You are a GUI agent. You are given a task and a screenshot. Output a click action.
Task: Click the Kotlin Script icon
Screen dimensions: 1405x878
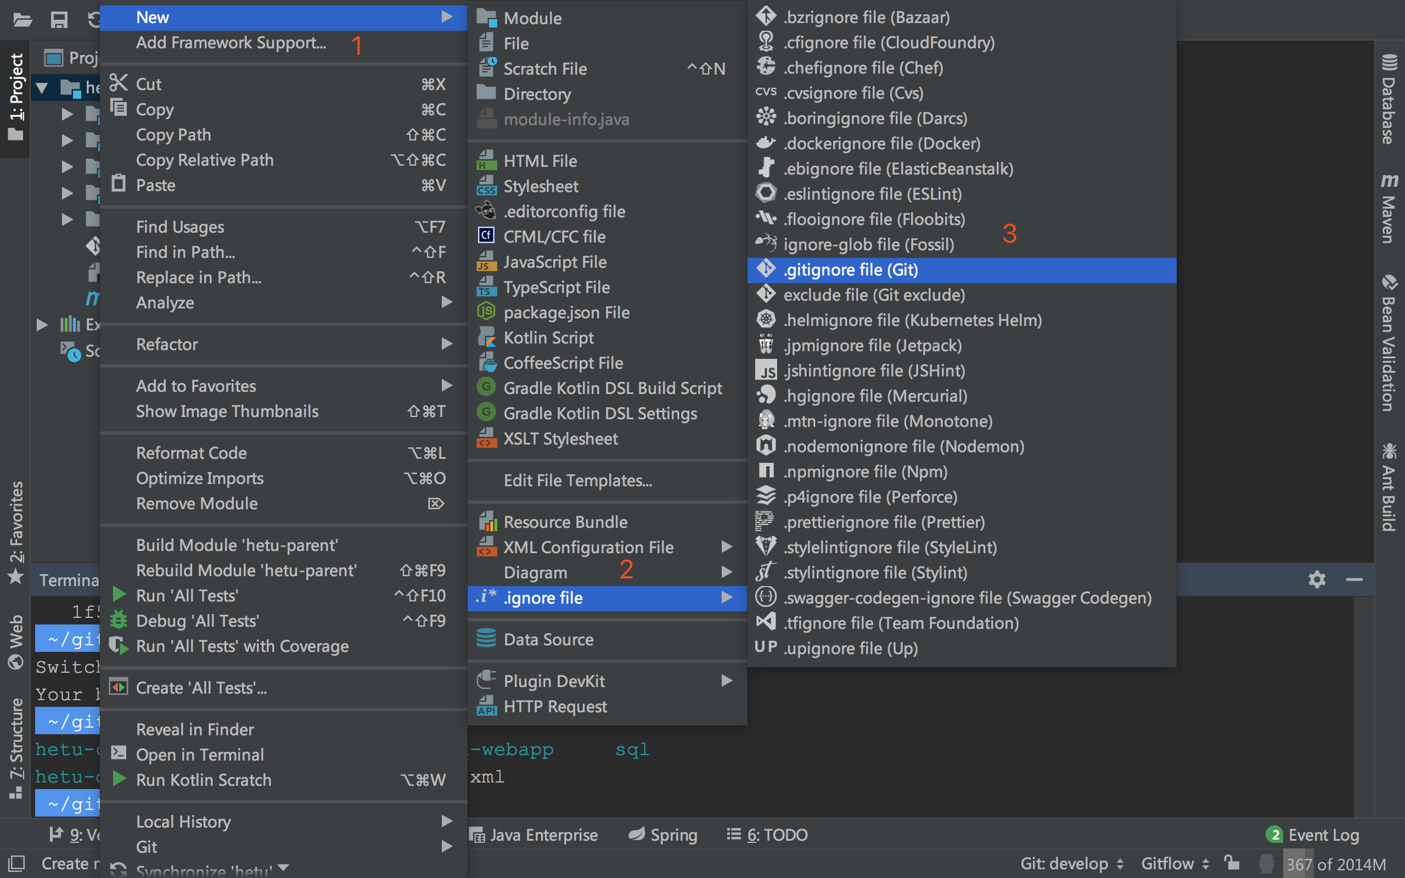(x=486, y=337)
